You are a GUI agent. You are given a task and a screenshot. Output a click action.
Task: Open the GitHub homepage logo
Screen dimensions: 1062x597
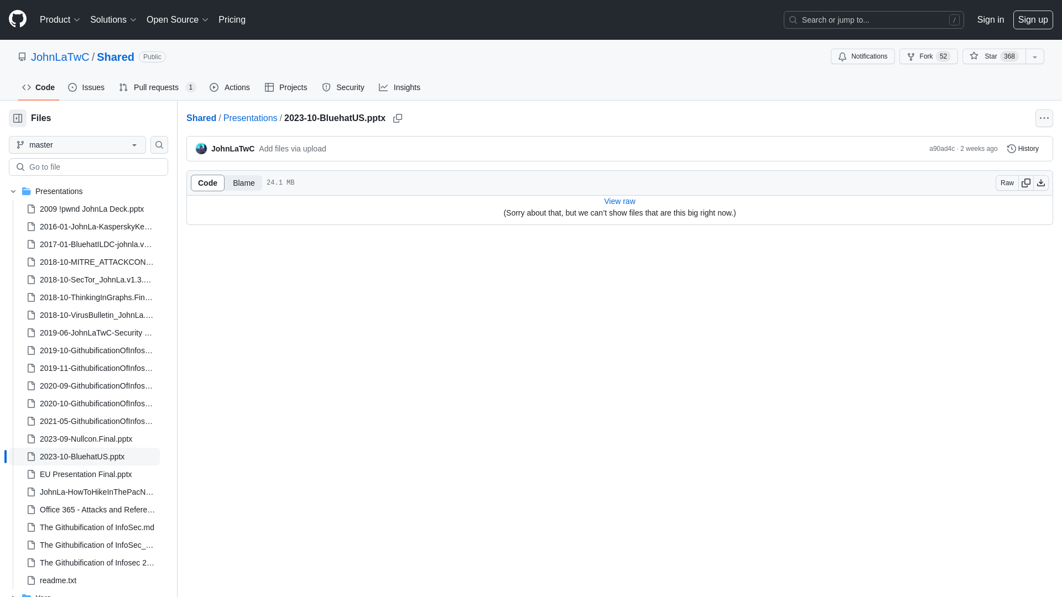[18, 19]
